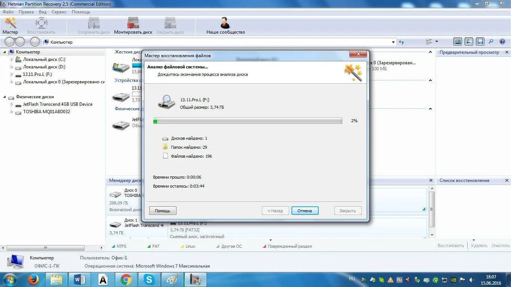The width and height of the screenshot is (511, 287).
Task: Open the navigation history dropdown arrow
Action: [28, 42]
